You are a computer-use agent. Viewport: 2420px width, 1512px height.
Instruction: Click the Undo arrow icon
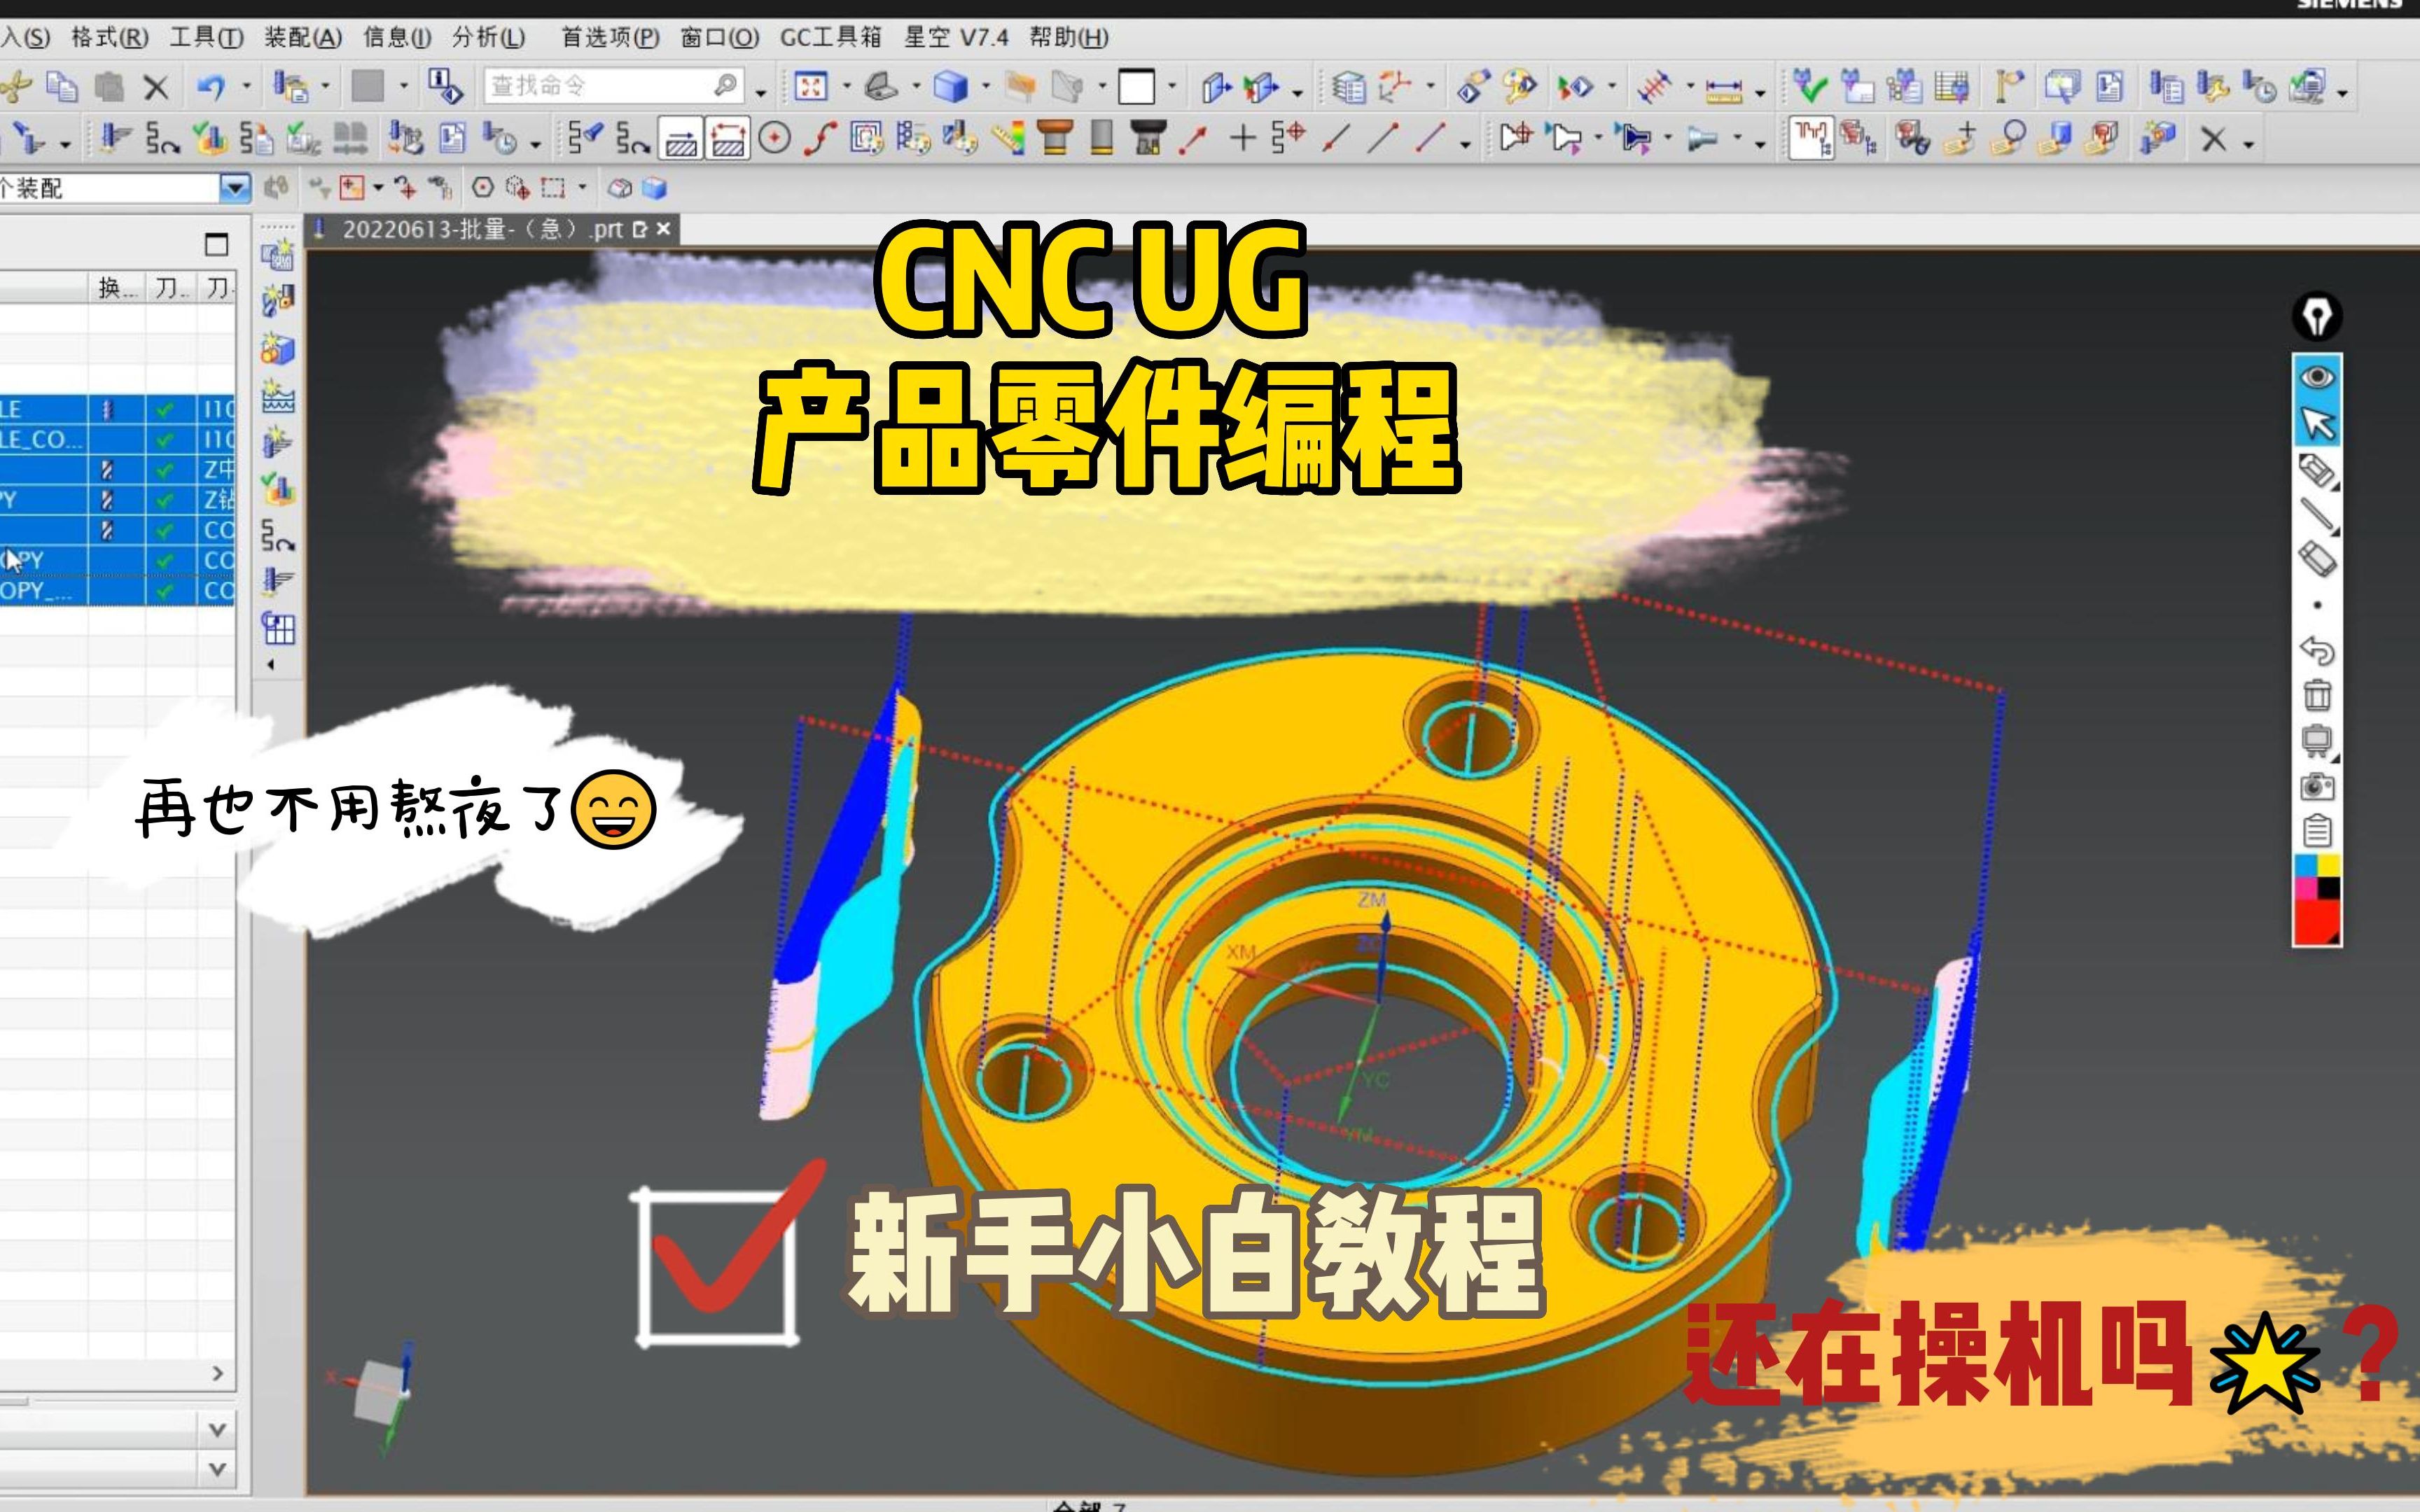point(211,87)
